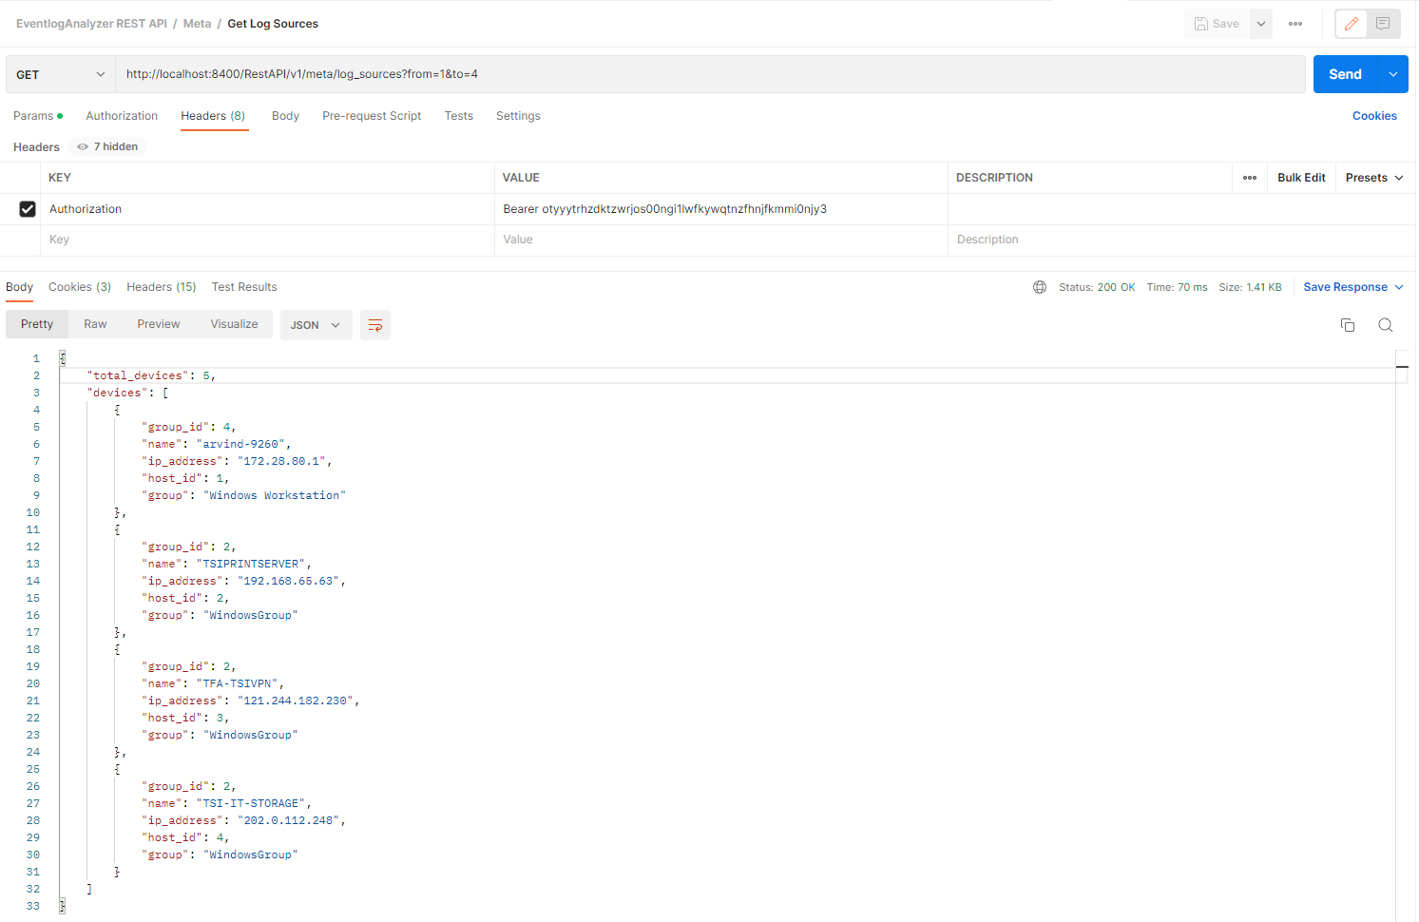Open the comments panel icon top right

[1383, 23]
